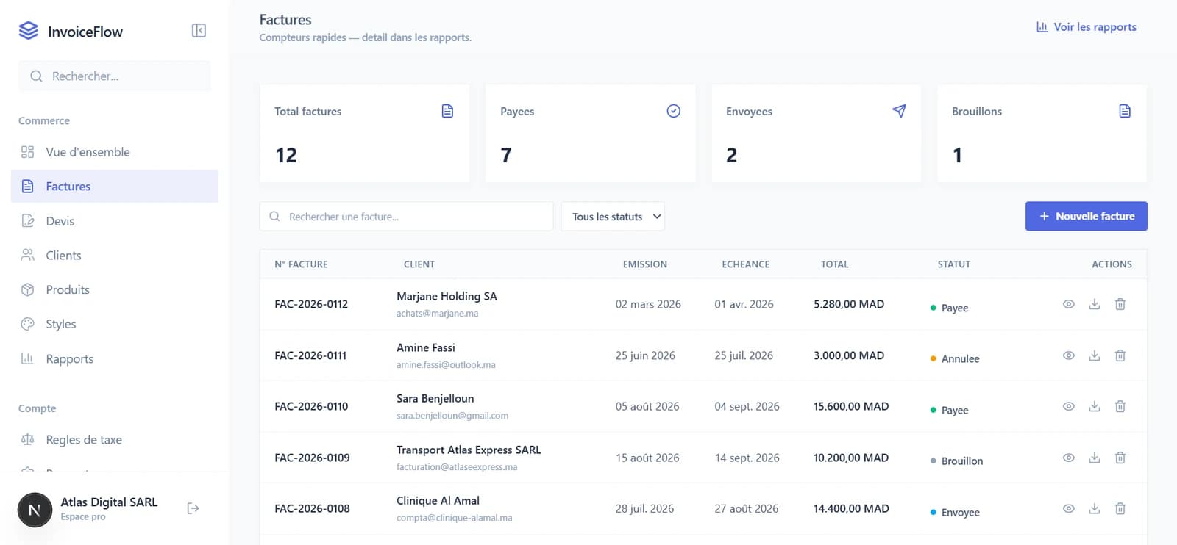Download invoice FAC-2026-0112
The width and height of the screenshot is (1177, 545).
point(1095,304)
